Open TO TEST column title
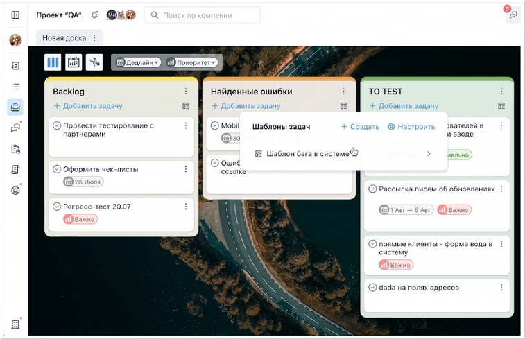The image size is (525, 339). tap(386, 92)
